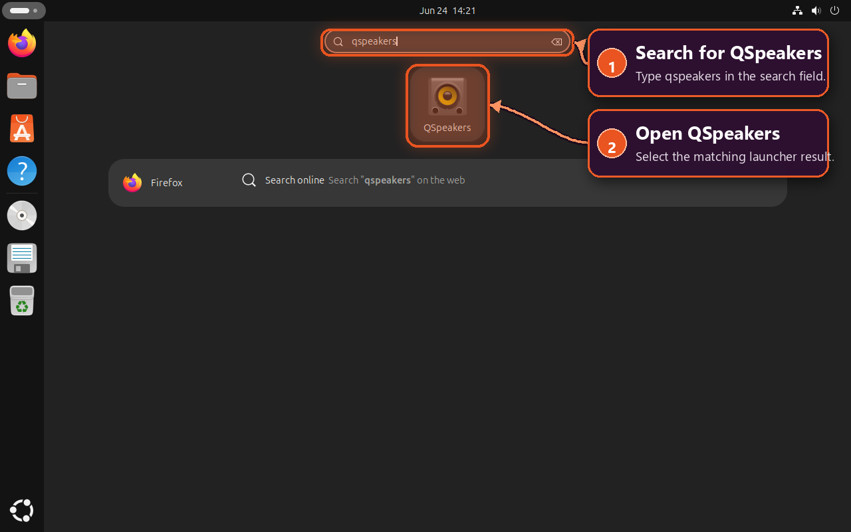Open the Help icon in dock
Image resolution: width=851 pixels, height=532 pixels.
point(22,172)
